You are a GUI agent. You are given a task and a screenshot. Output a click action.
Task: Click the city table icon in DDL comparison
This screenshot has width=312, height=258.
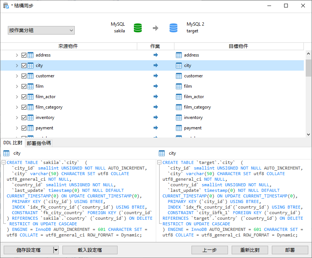pyautogui.click(x=7, y=153)
